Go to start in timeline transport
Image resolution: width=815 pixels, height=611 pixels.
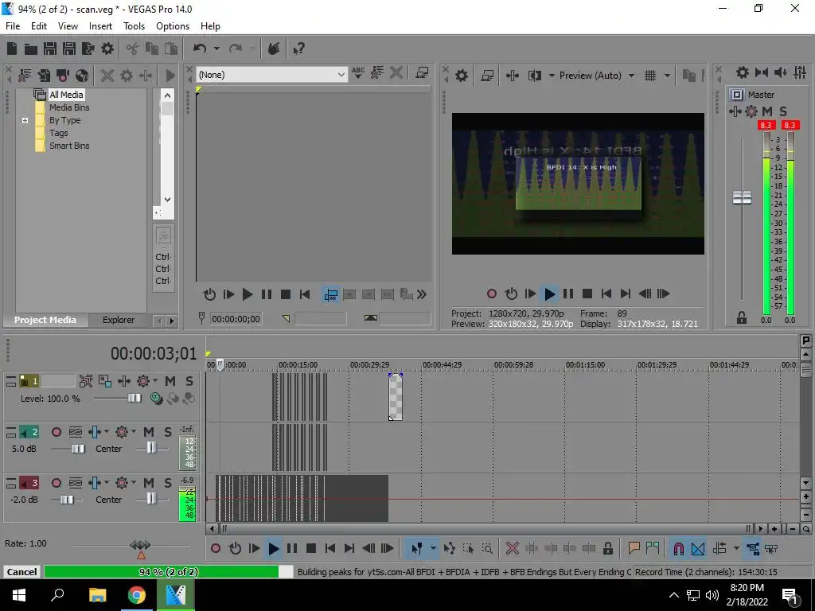pyautogui.click(x=330, y=548)
